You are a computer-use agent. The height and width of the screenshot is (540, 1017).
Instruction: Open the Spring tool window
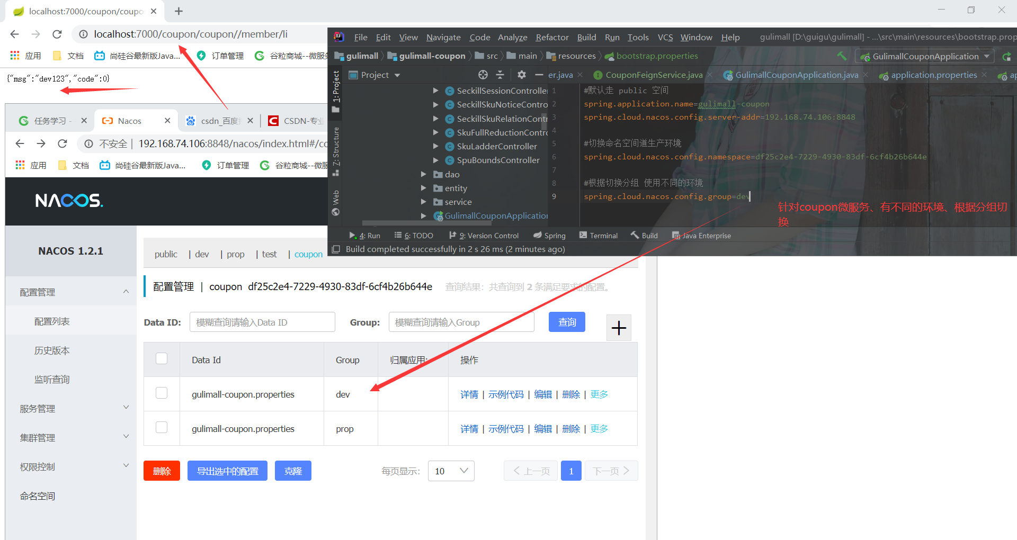[x=549, y=236]
